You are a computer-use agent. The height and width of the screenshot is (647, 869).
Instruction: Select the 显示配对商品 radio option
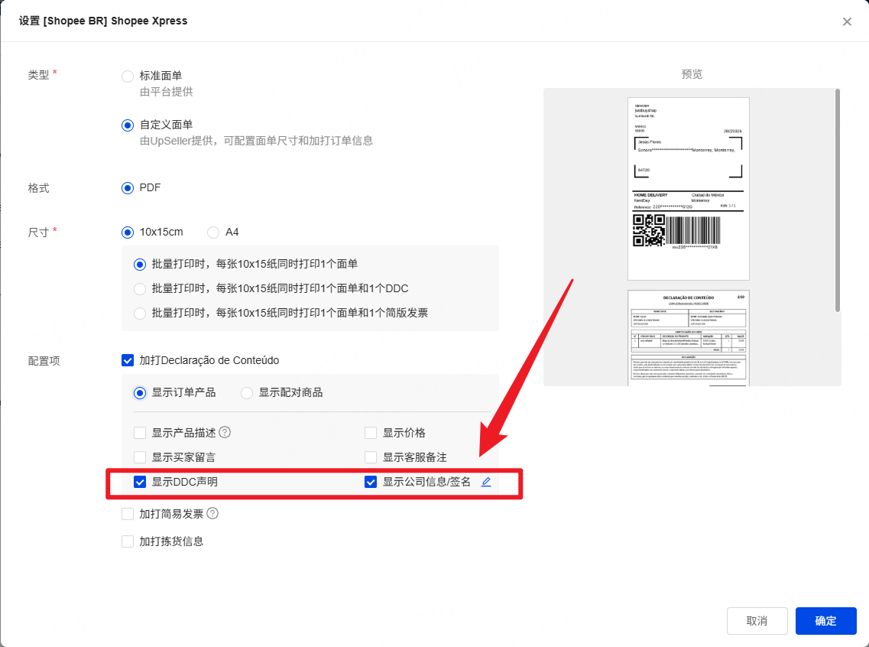pyautogui.click(x=247, y=392)
